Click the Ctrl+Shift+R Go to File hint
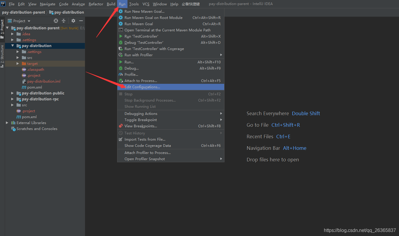 pyautogui.click(x=286, y=125)
